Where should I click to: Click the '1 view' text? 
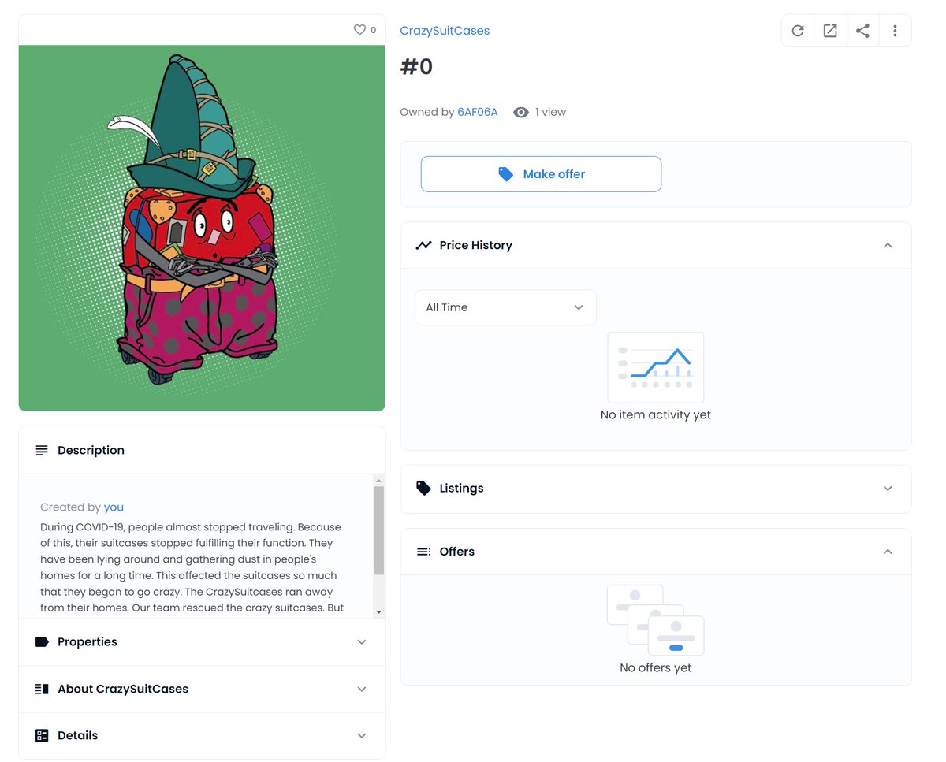coord(550,112)
